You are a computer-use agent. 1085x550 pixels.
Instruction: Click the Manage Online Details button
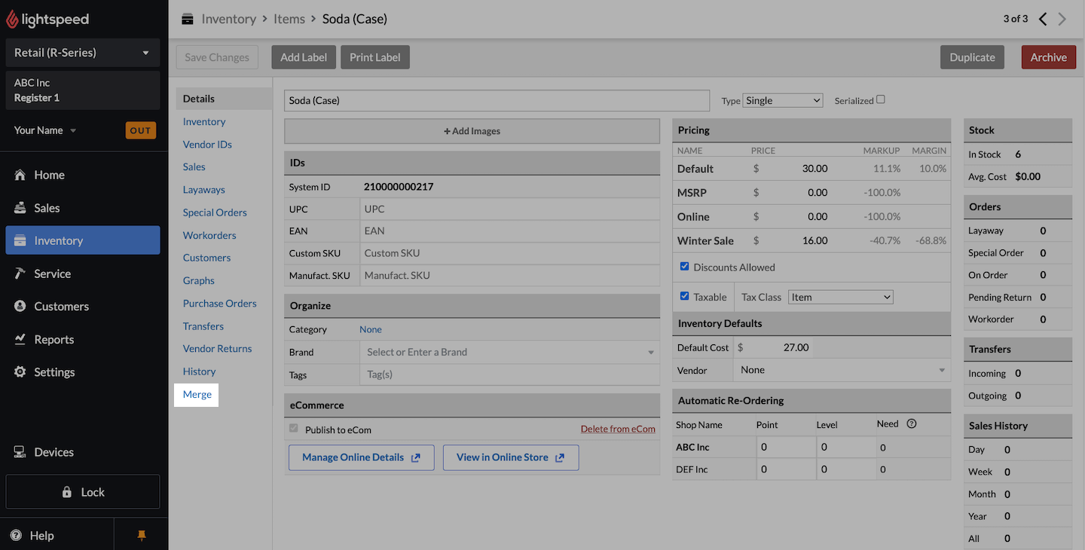[361, 457]
